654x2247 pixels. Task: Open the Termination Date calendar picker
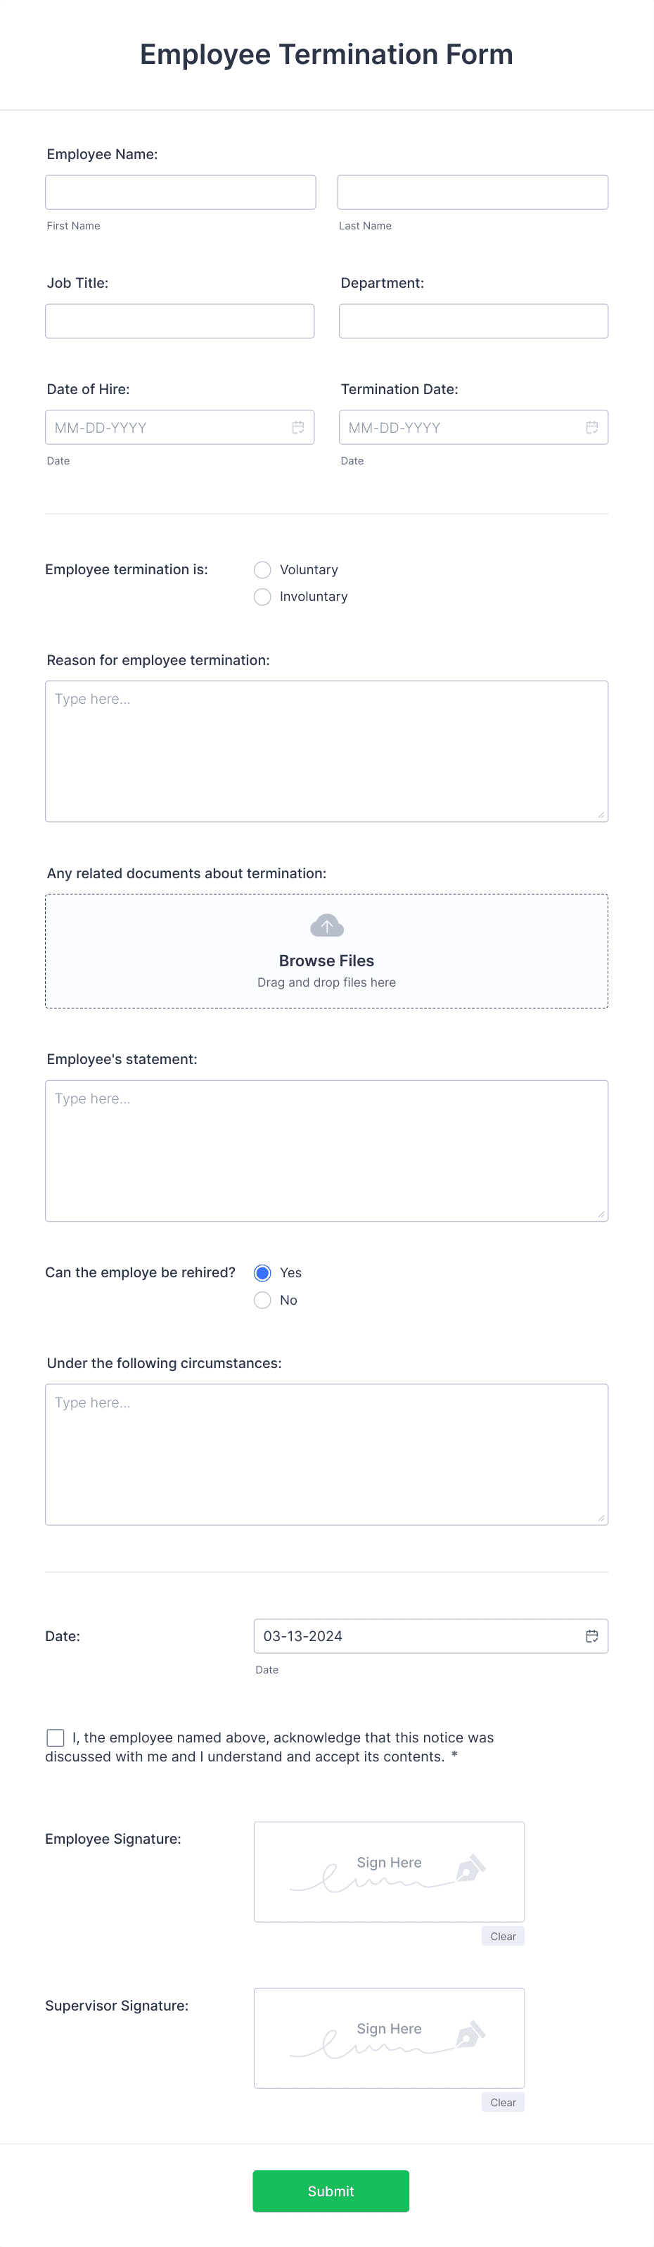(x=591, y=426)
